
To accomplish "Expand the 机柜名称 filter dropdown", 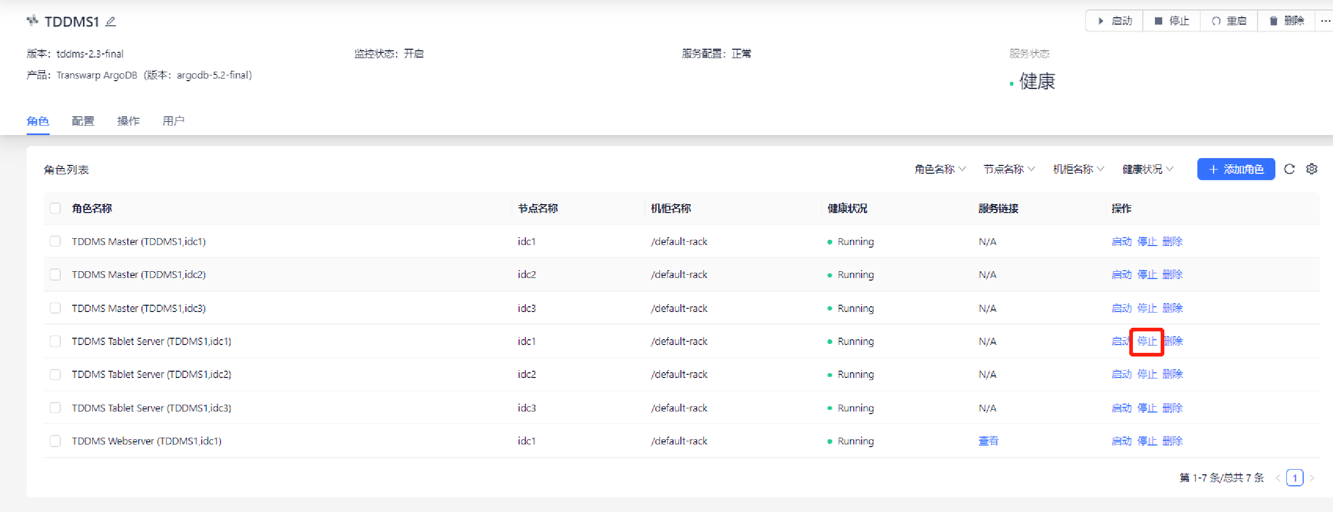I will click(1078, 169).
